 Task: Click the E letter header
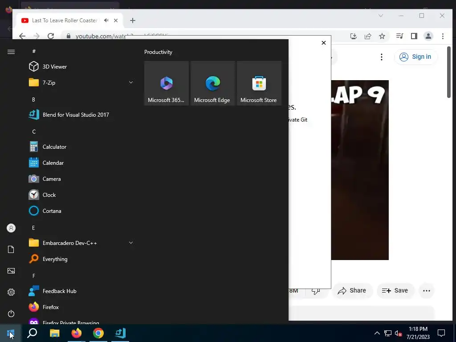(33, 228)
